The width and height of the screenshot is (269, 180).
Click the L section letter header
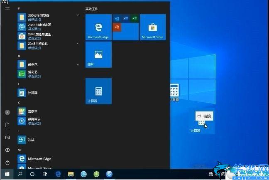tap(18, 131)
